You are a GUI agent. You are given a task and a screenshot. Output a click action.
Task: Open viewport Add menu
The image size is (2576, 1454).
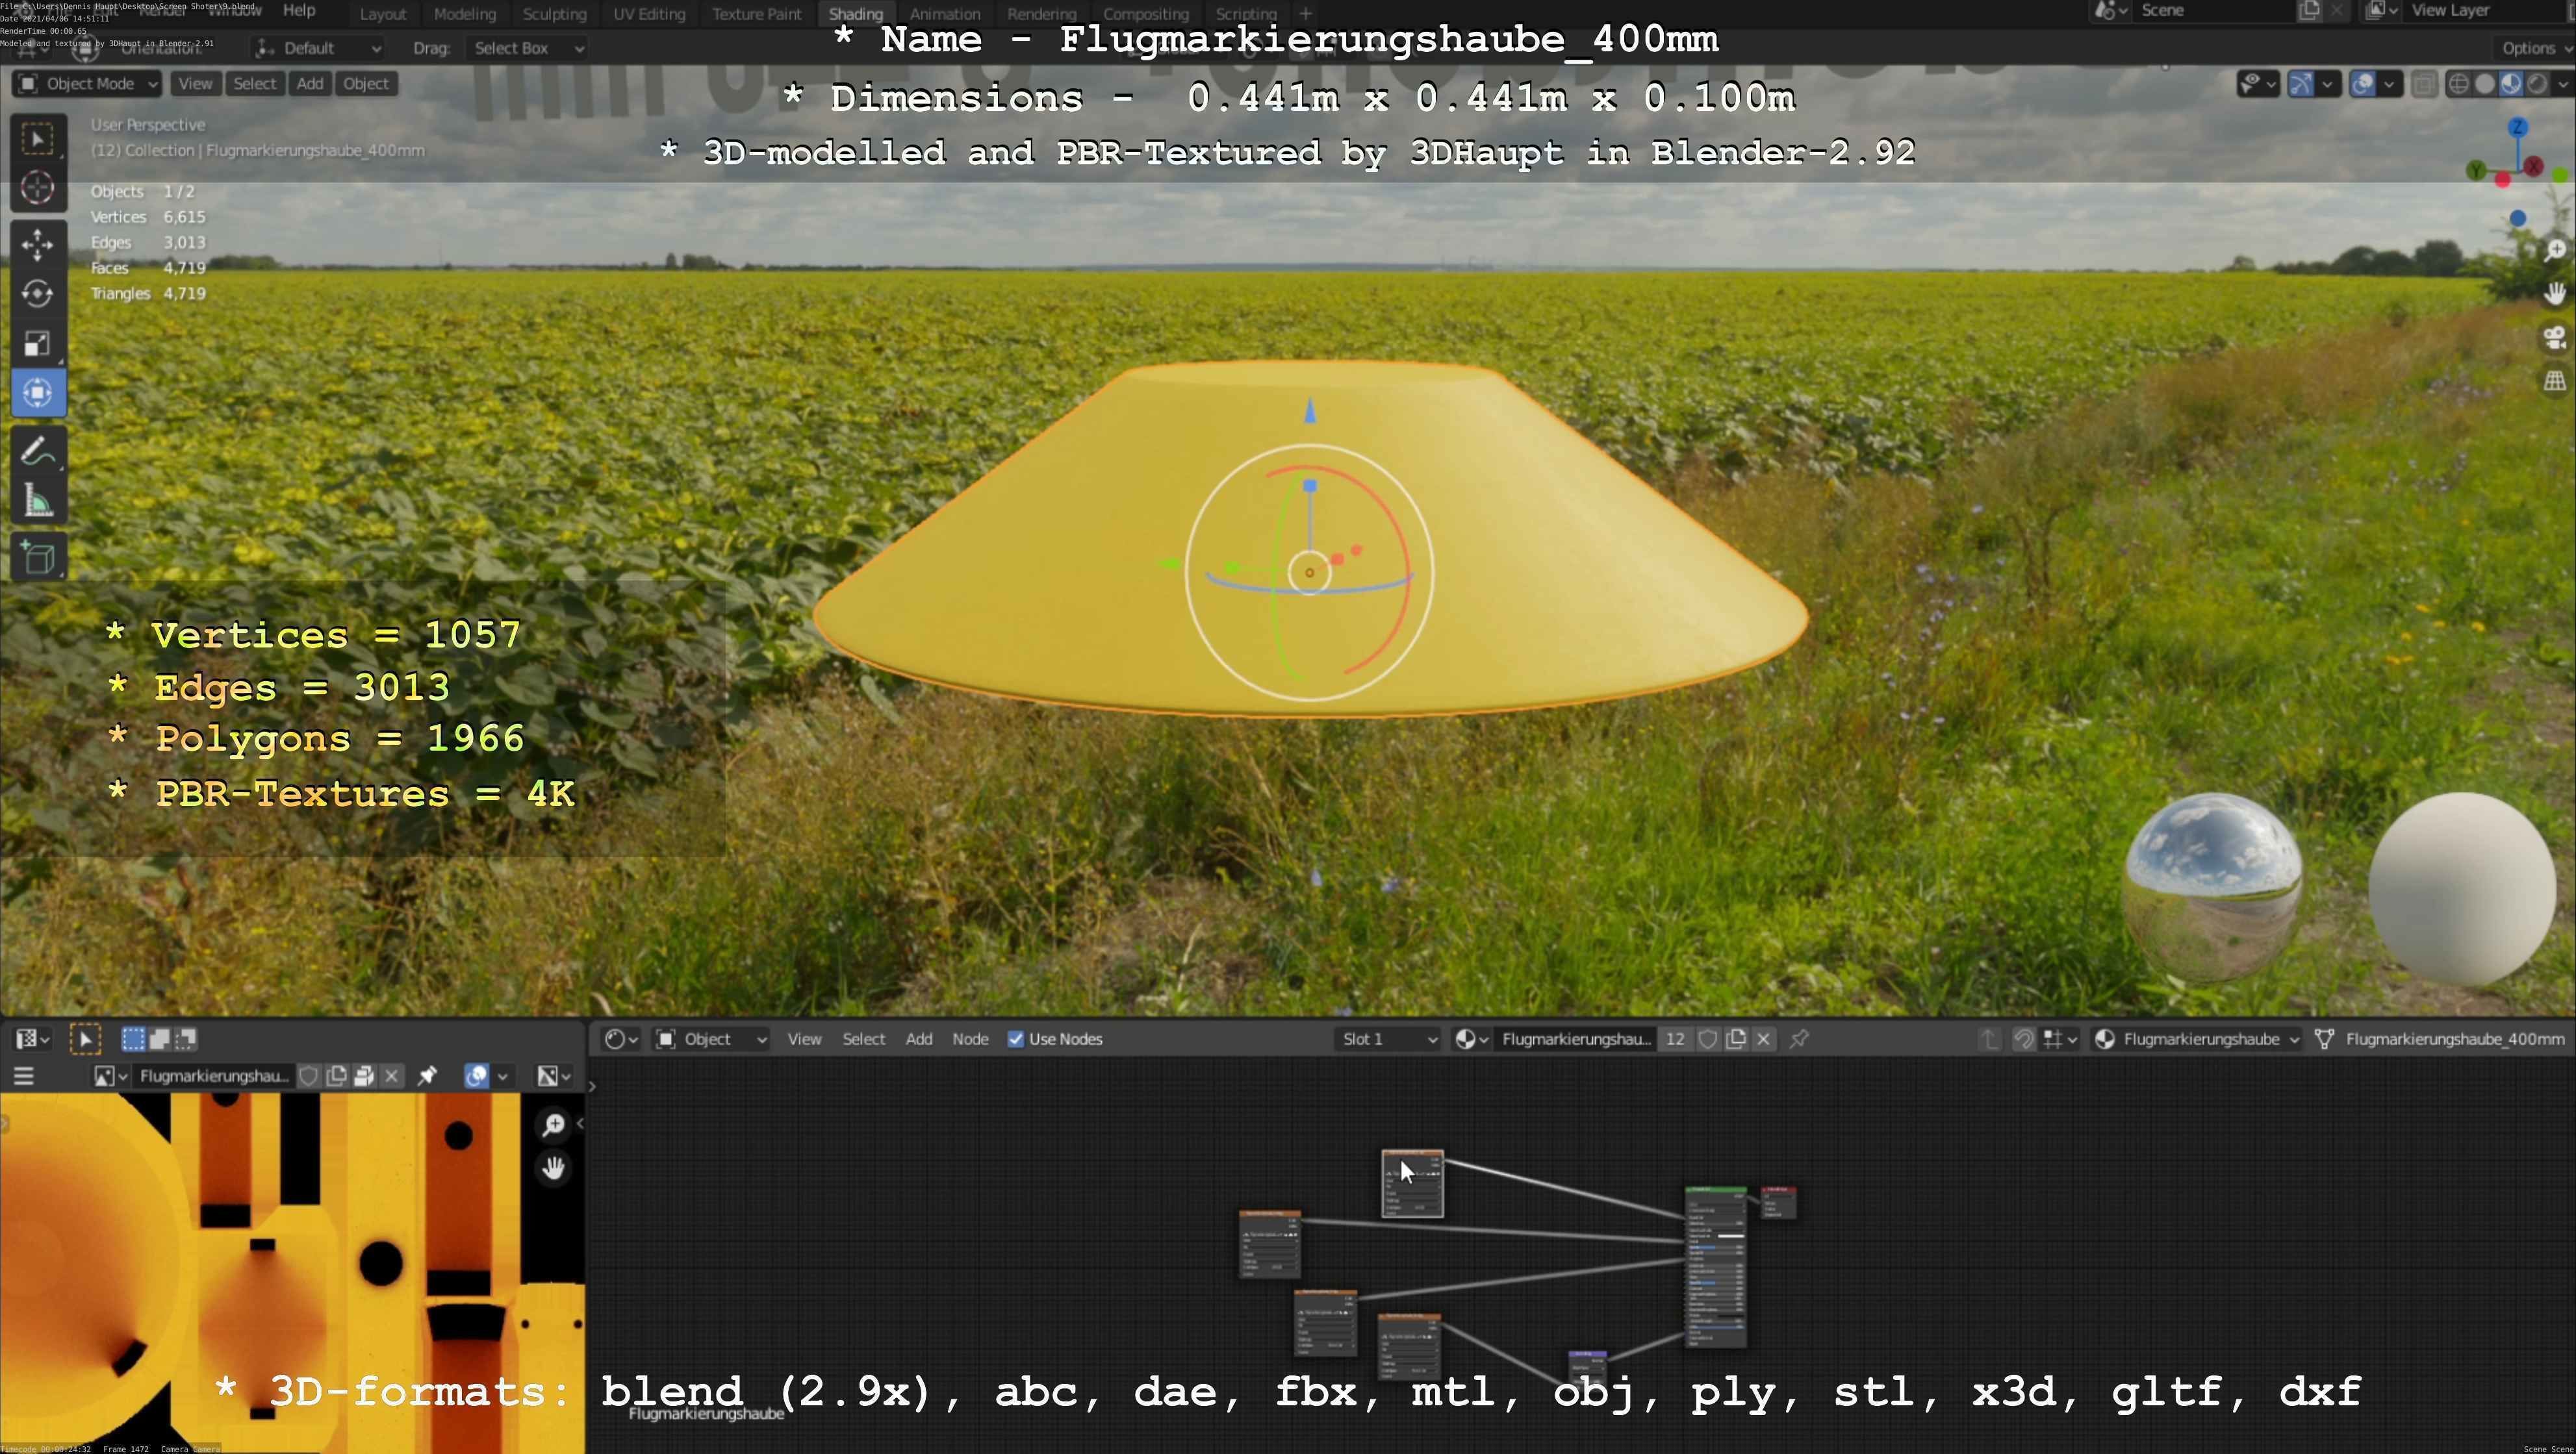[x=310, y=84]
